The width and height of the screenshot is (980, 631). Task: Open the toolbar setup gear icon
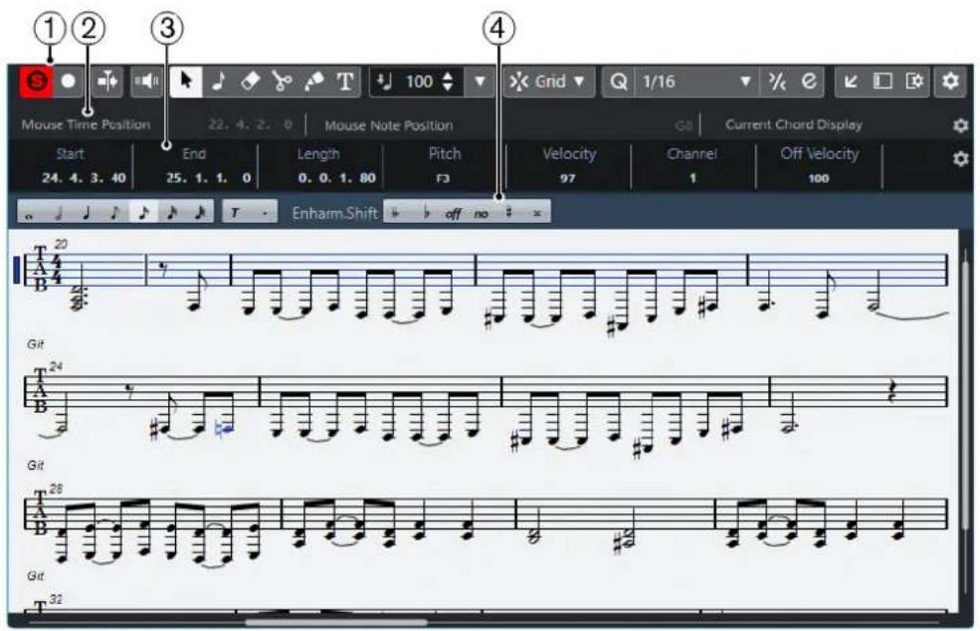(x=950, y=82)
